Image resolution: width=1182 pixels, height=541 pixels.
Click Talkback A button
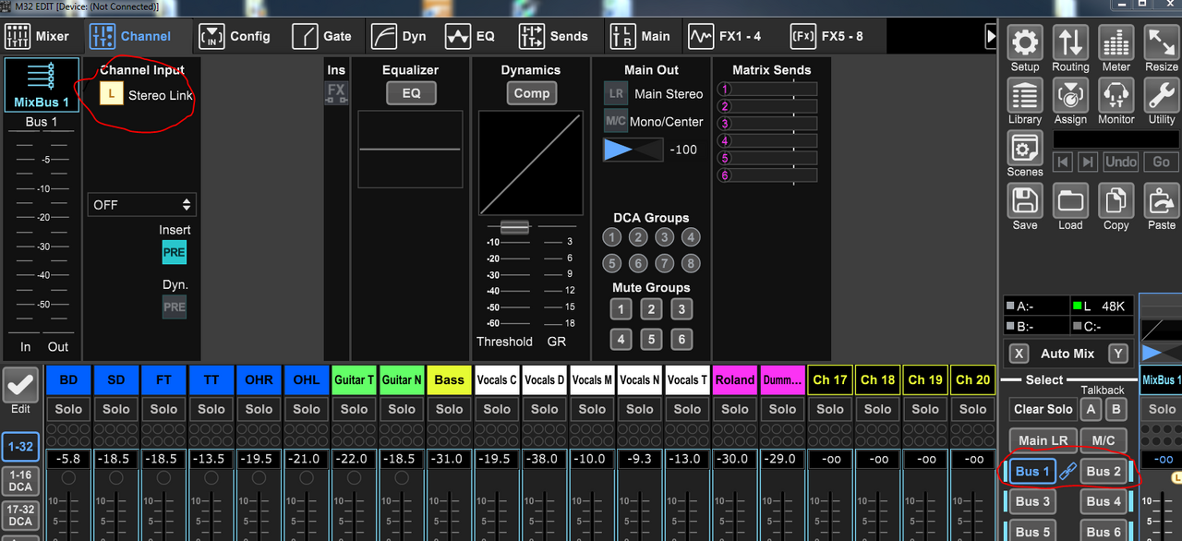pyautogui.click(x=1092, y=409)
